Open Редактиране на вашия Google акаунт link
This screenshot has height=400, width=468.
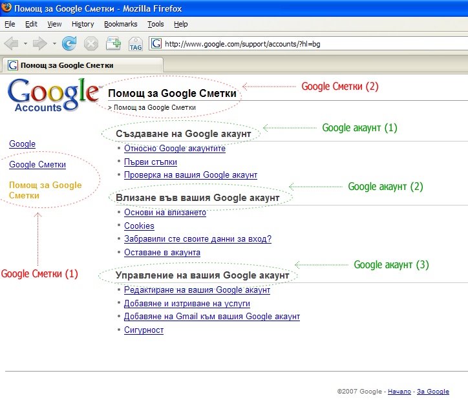(197, 289)
